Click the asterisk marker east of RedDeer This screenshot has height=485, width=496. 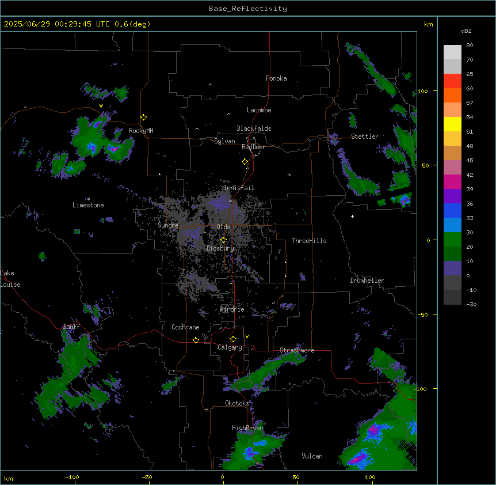tap(289, 175)
